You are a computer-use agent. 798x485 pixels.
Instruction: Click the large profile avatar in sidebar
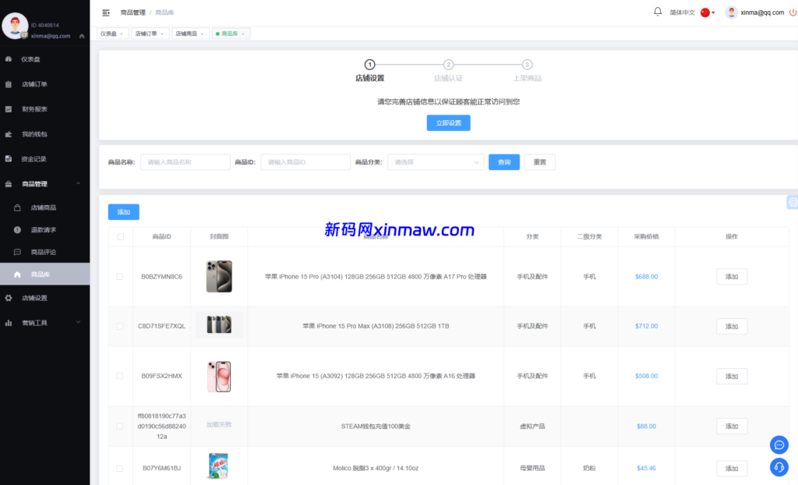tap(16, 26)
